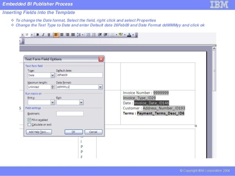Click the Increase Indent icon
This screenshot has height=176, width=235.
pyautogui.click(x=106, y=35)
